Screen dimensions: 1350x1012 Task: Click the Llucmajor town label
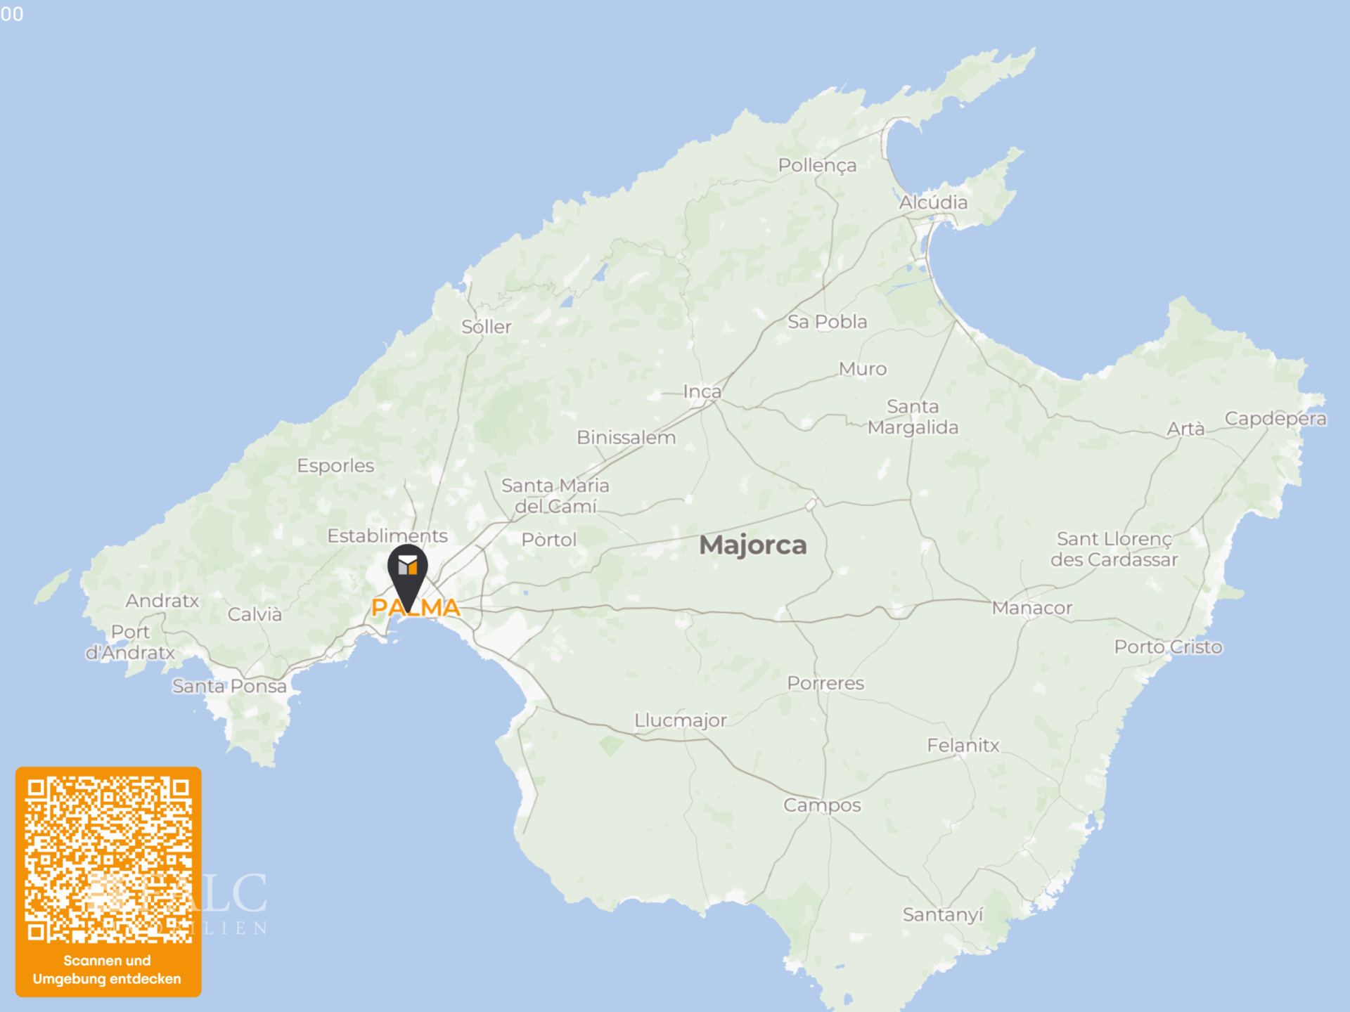point(680,720)
